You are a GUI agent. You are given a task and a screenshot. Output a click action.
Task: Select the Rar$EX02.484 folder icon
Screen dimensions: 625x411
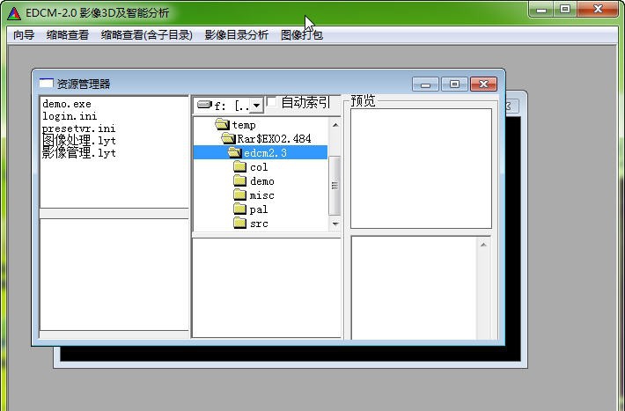(228, 138)
